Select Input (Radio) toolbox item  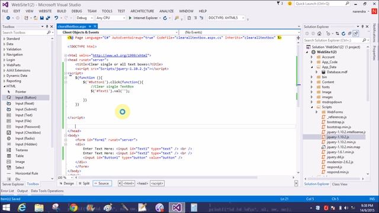[25, 138]
